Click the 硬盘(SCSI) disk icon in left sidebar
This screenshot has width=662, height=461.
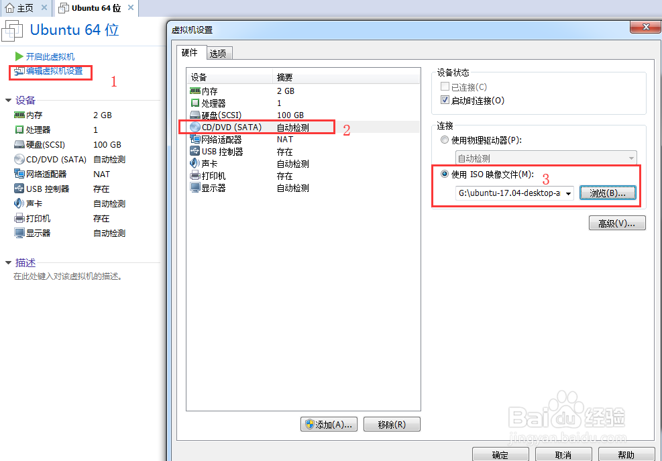coord(19,145)
